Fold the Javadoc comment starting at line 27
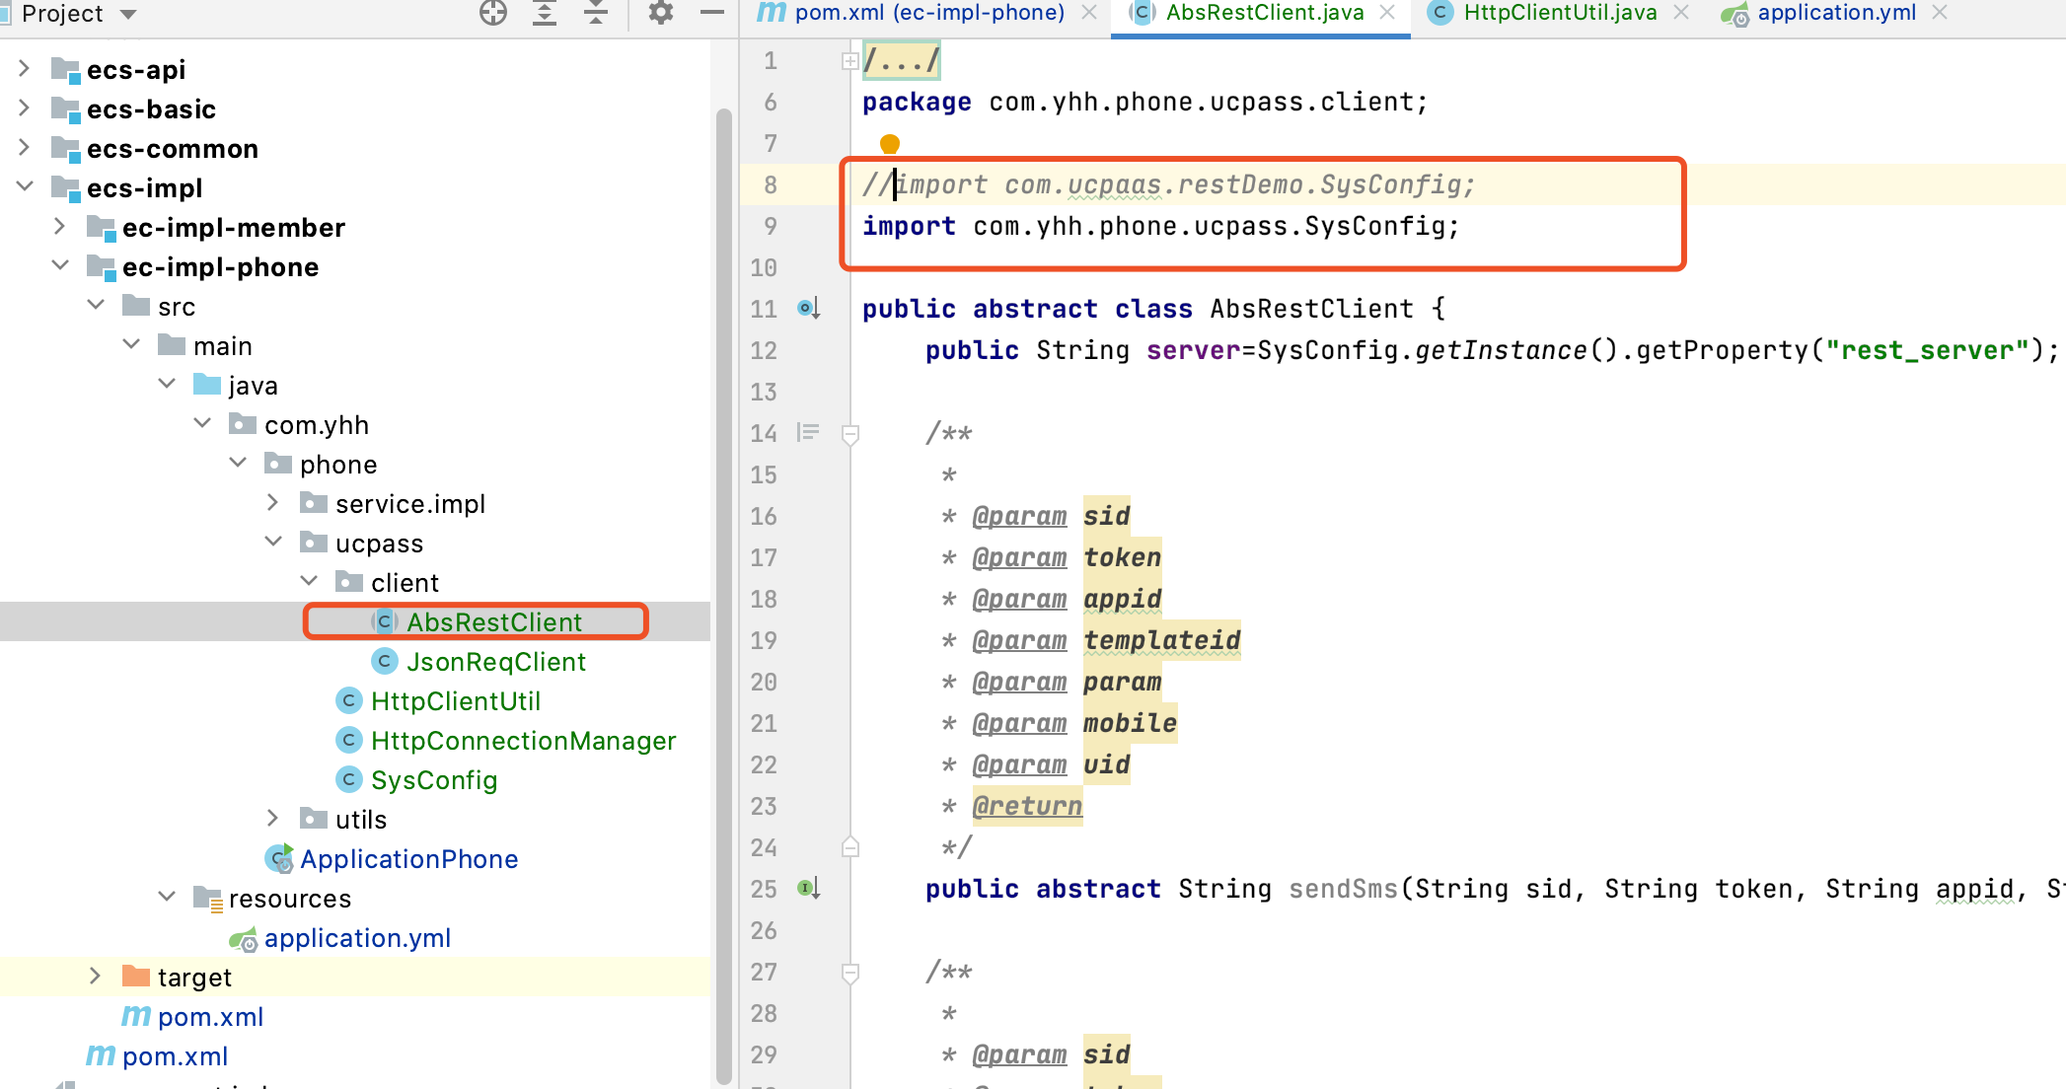The height and width of the screenshot is (1089, 2066). (849, 972)
